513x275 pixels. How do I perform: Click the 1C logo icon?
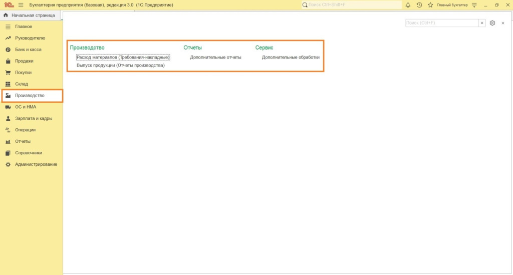[9, 5]
